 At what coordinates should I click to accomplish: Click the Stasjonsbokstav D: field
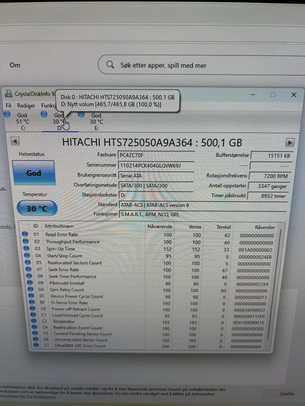[x=156, y=195]
